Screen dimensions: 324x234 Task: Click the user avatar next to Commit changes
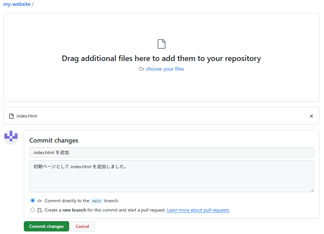(x=11, y=137)
